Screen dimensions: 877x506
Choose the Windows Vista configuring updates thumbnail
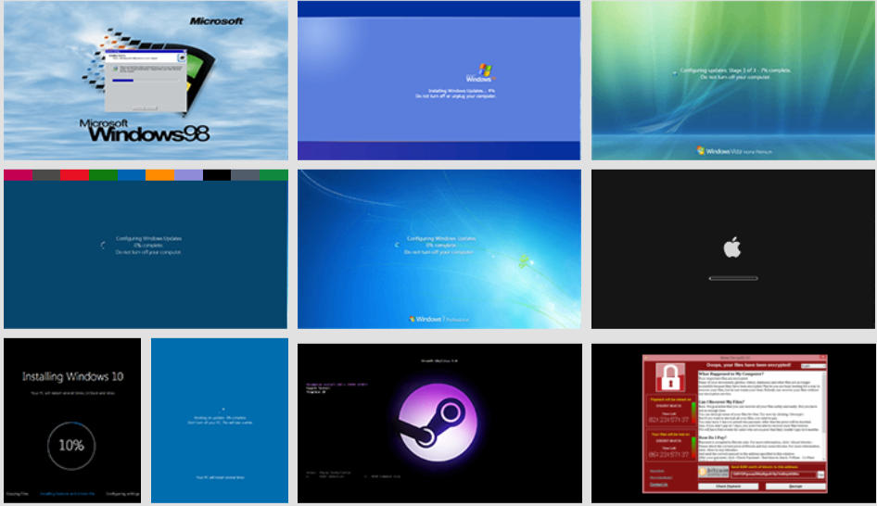[x=732, y=81]
